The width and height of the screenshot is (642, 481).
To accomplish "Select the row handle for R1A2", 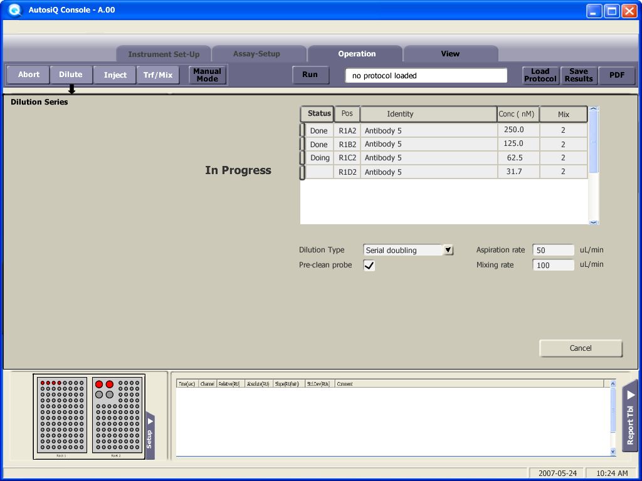I will (302, 130).
